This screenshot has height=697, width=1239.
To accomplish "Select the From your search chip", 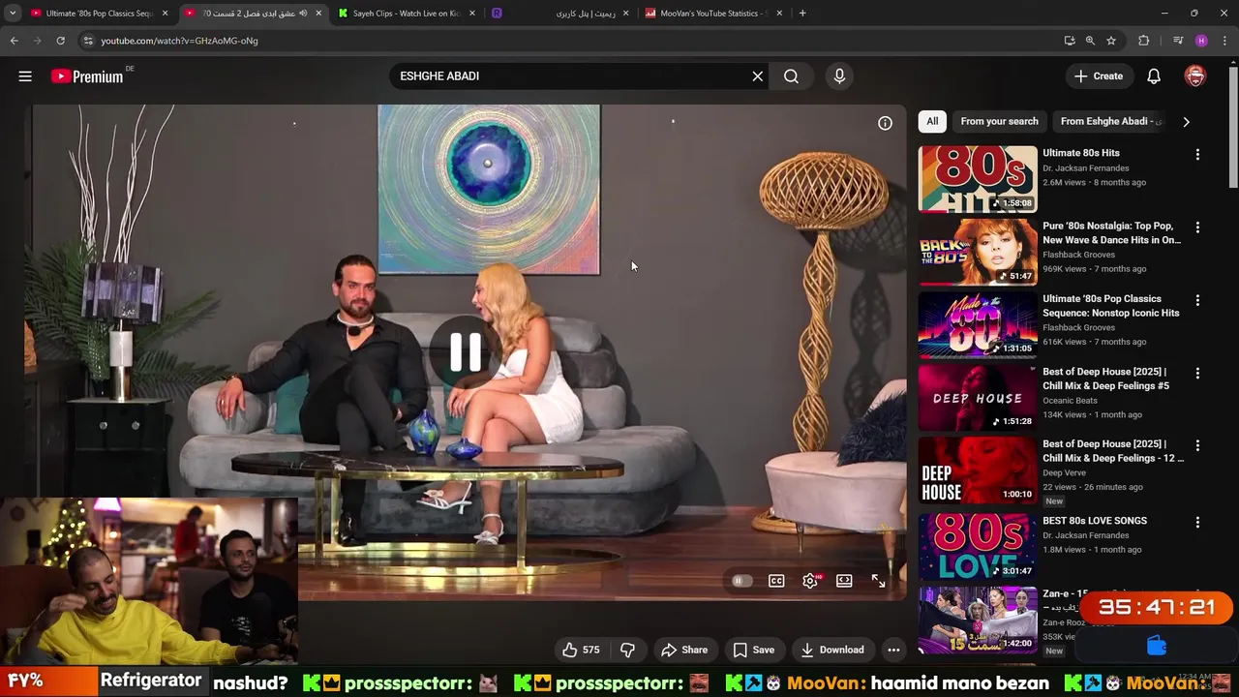I will [x=999, y=121].
